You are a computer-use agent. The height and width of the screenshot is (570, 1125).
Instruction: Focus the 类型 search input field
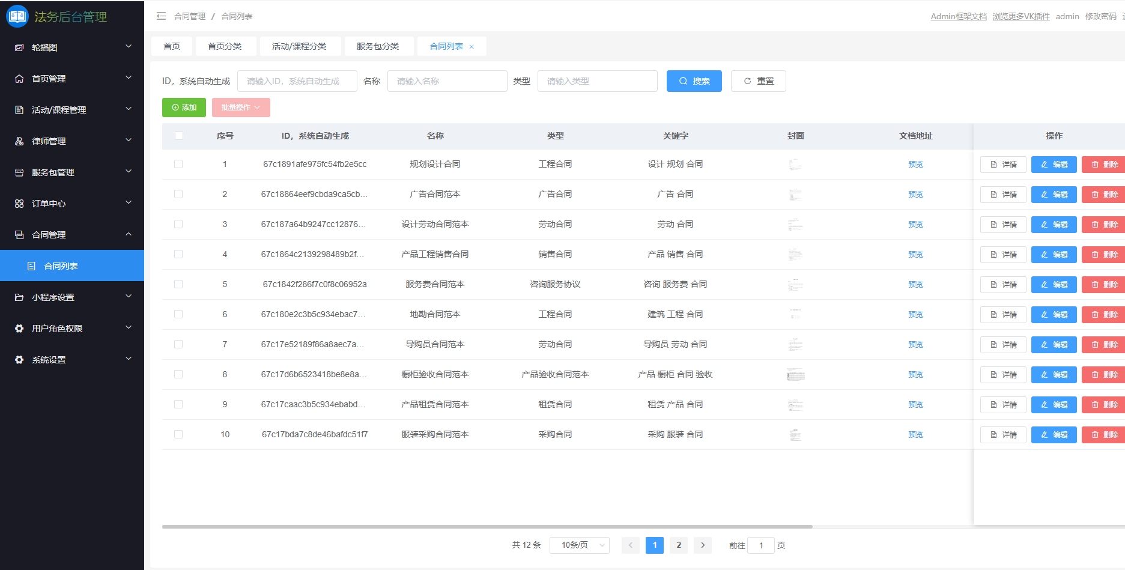(598, 81)
